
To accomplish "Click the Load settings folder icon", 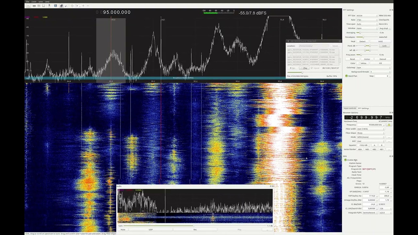I will point(39,6).
